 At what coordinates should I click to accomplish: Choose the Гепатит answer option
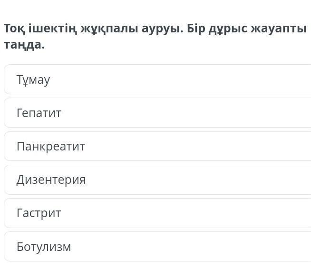pyautogui.click(x=157, y=113)
